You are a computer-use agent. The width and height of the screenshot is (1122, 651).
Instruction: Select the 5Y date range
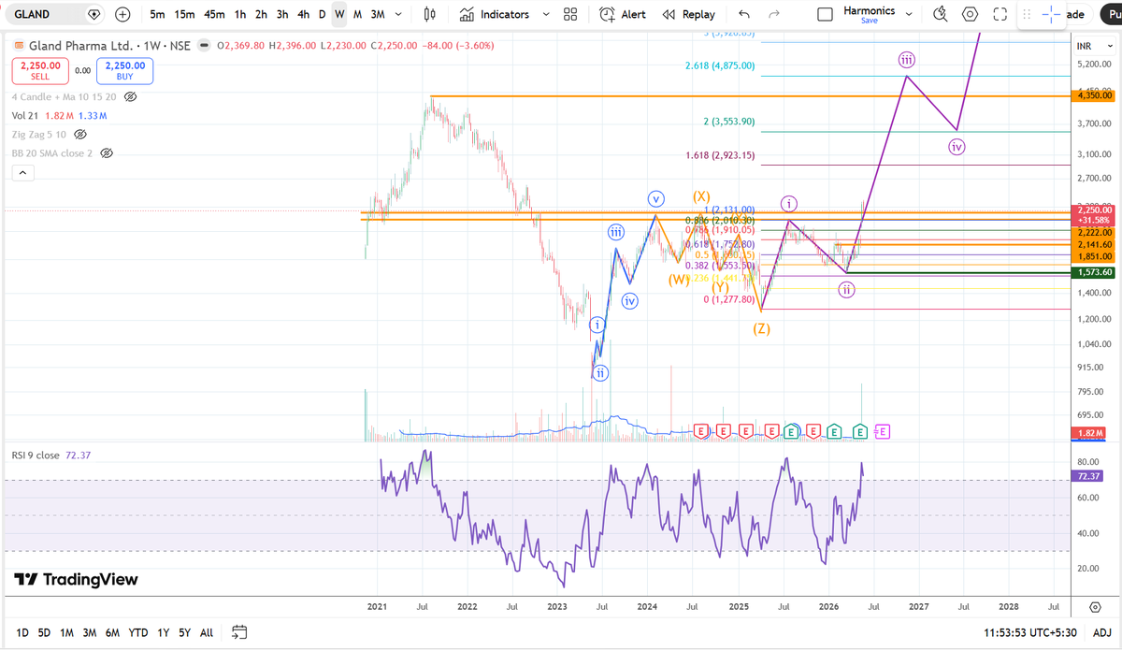184,632
